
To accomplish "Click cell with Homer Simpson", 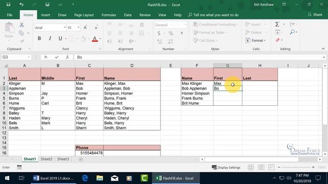I will pos(197,93).
